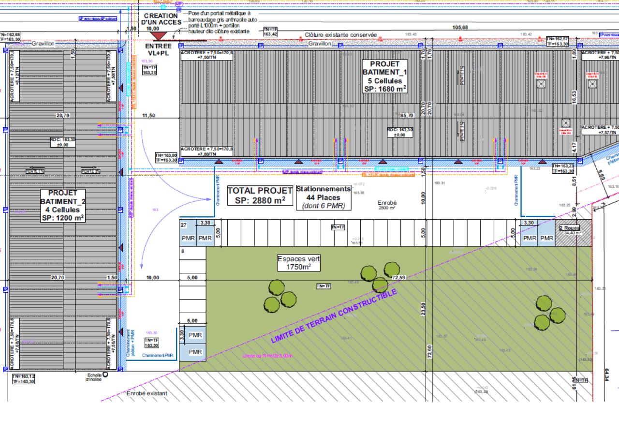Select the 8,69 angled dimension
The image size is (619, 421).
(601, 175)
